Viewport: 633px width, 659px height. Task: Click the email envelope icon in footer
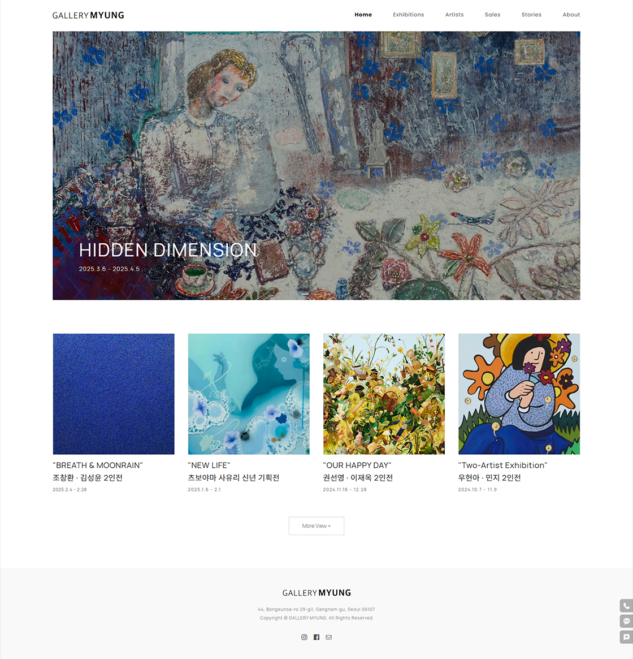[x=328, y=637]
